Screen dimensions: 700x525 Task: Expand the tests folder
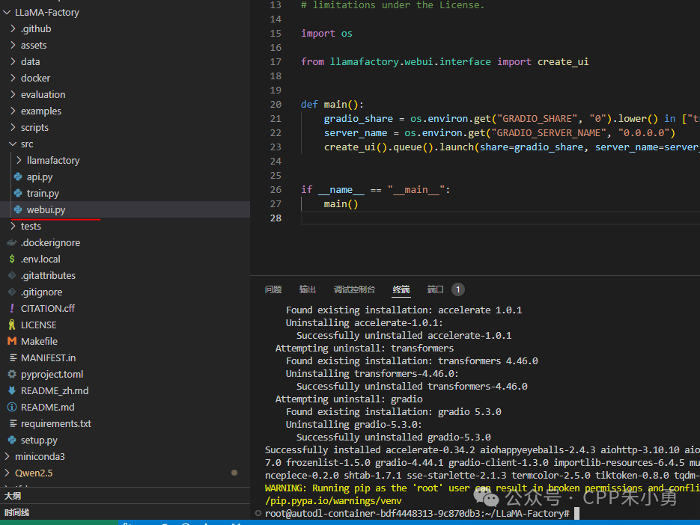13,226
